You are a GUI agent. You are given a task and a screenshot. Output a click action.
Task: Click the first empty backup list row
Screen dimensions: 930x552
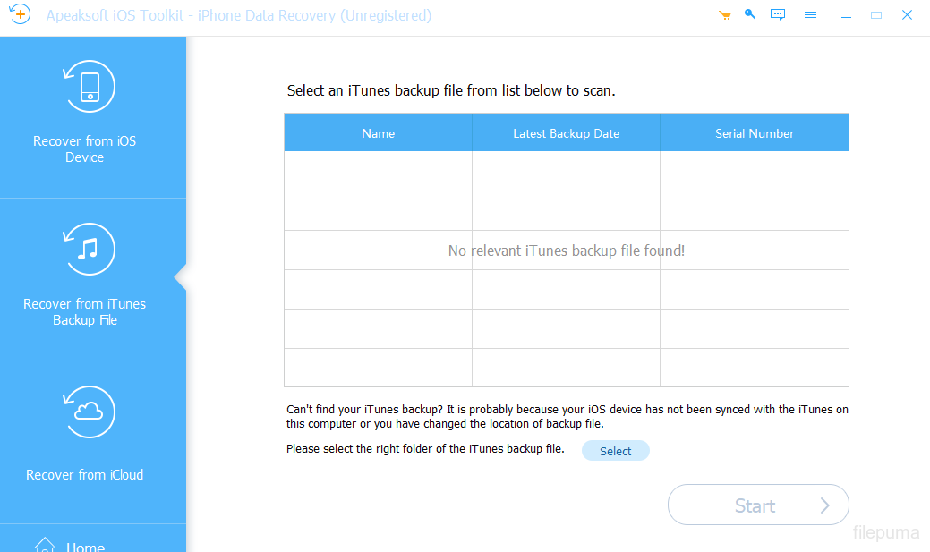566,171
